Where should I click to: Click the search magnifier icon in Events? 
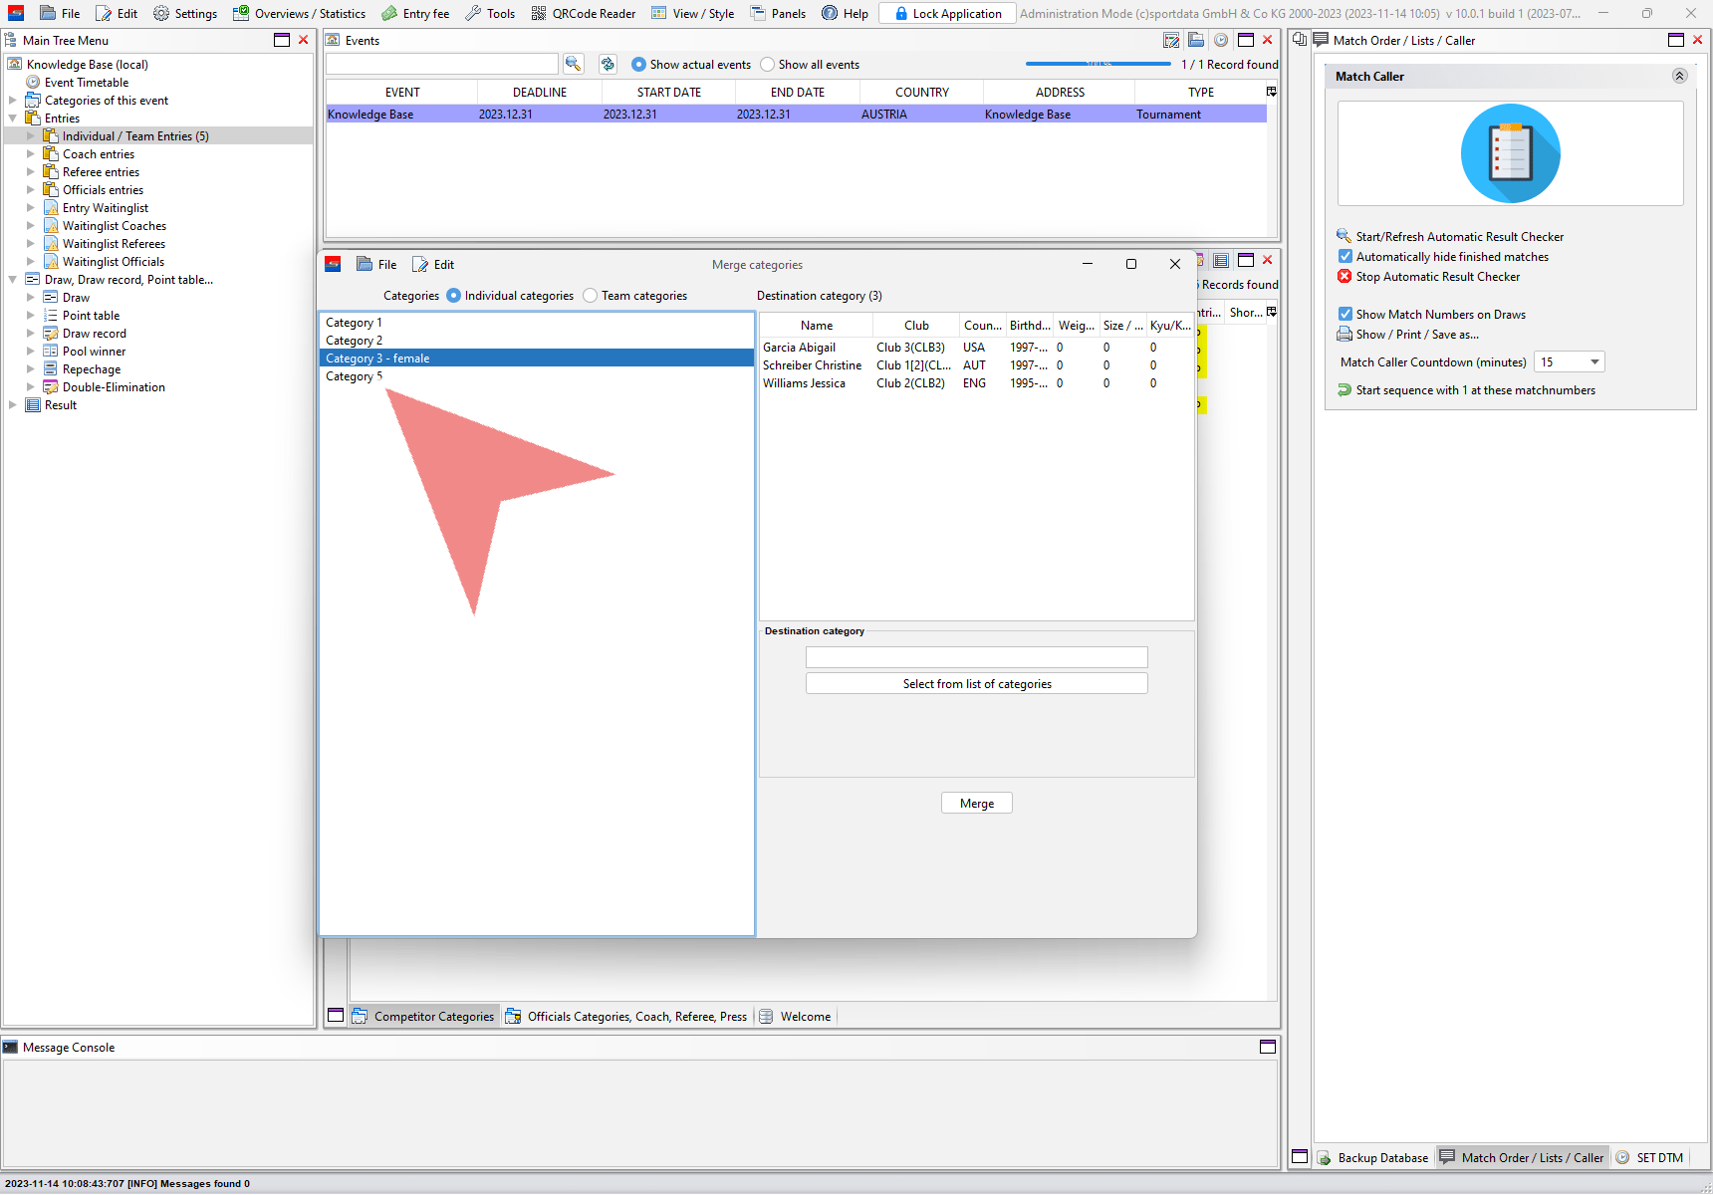pyautogui.click(x=573, y=64)
